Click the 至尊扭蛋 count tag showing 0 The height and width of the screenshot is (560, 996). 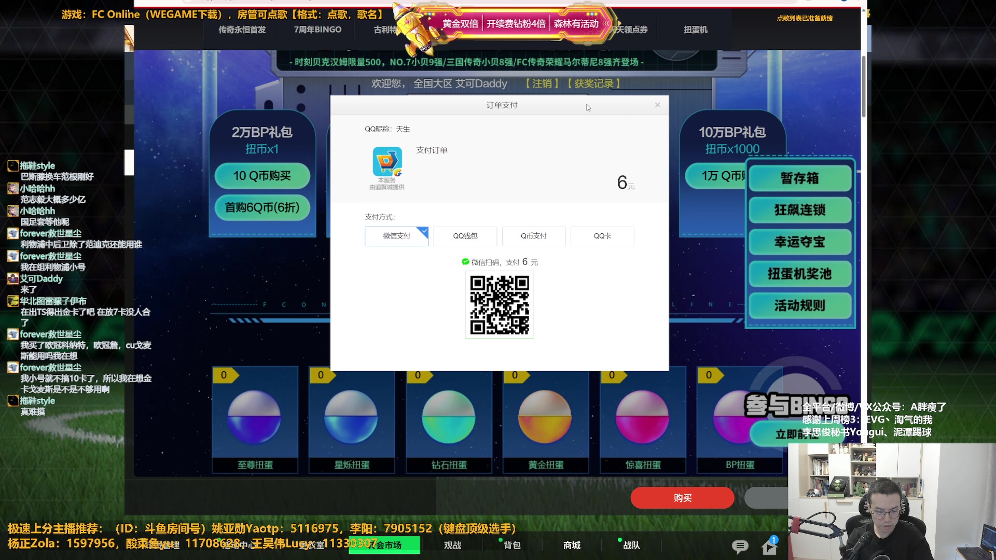[x=226, y=375]
